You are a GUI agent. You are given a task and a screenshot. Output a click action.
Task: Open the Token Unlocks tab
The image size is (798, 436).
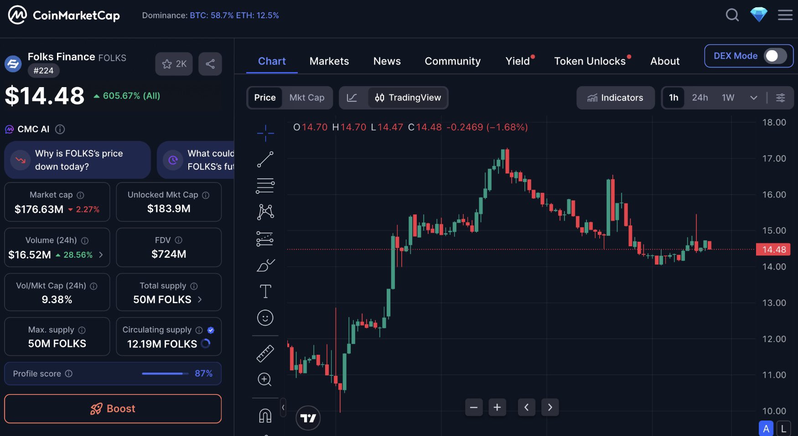coord(590,61)
